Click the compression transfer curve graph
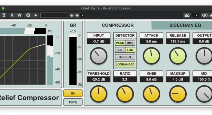 [23, 60]
